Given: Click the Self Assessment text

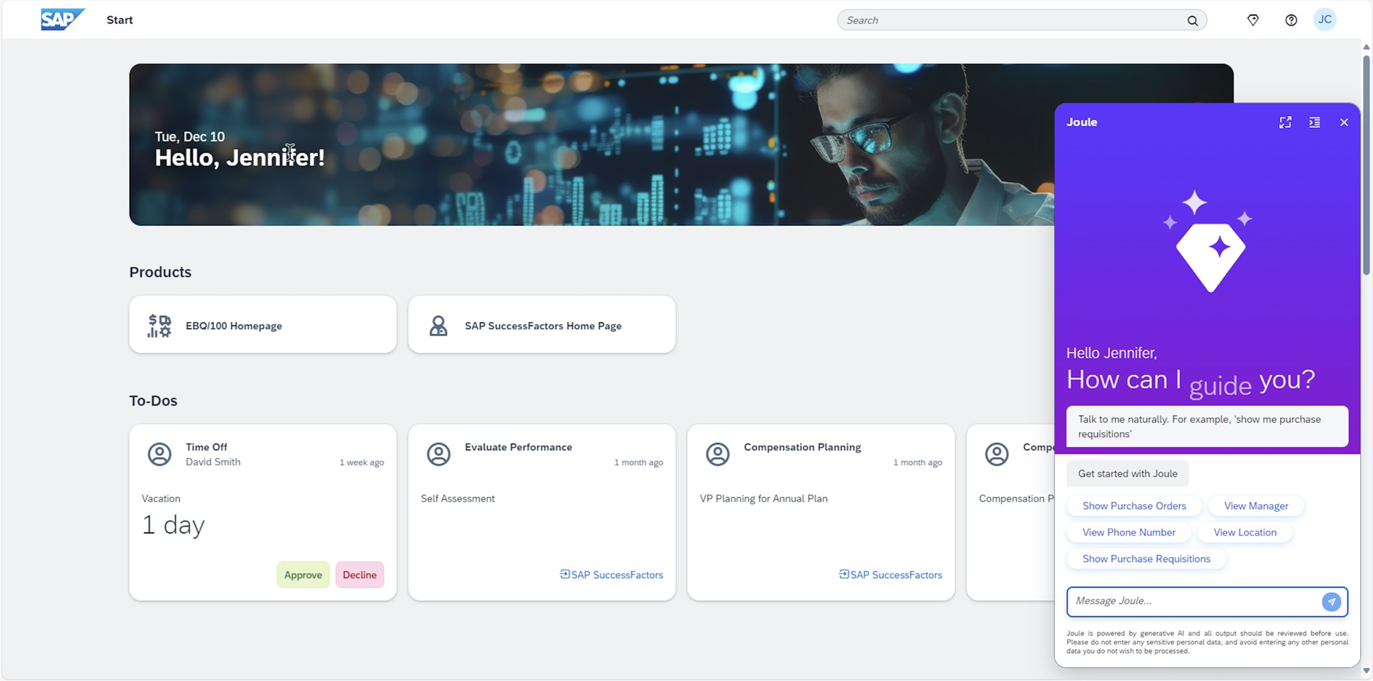Looking at the screenshot, I should click(458, 499).
